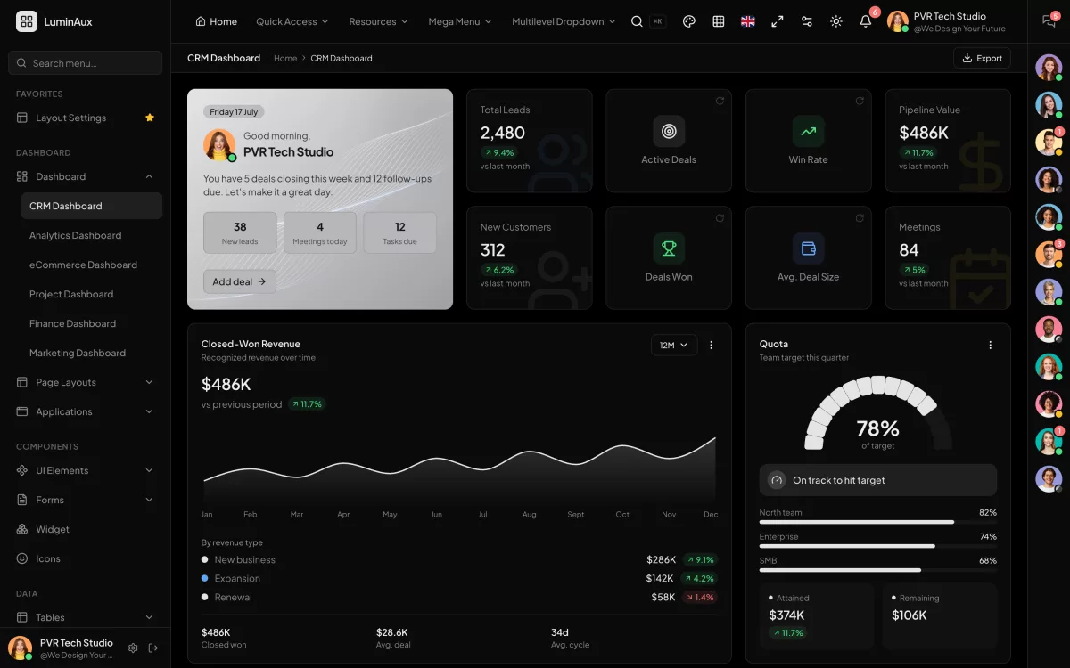The width and height of the screenshot is (1070, 668).
Task: Open the Multilevel Dropdown menu
Action: (564, 21)
